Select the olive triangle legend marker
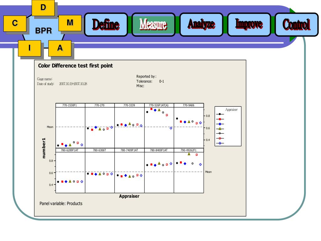The image size is (321, 241). [220, 129]
